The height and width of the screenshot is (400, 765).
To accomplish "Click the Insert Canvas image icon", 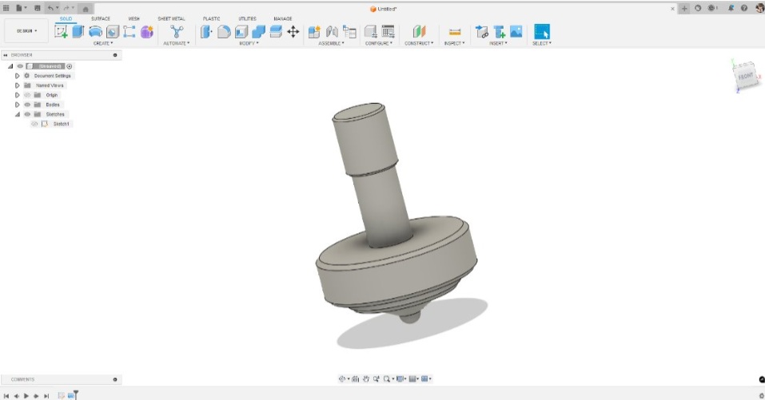I will (516, 32).
